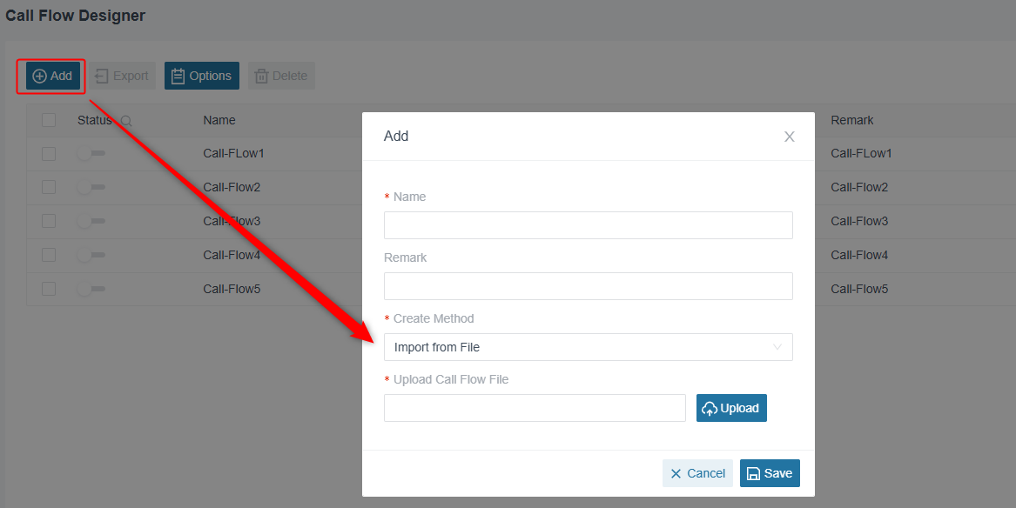The width and height of the screenshot is (1016, 508).
Task: Click Call-Flow5 in Remark column
Action: click(859, 289)
